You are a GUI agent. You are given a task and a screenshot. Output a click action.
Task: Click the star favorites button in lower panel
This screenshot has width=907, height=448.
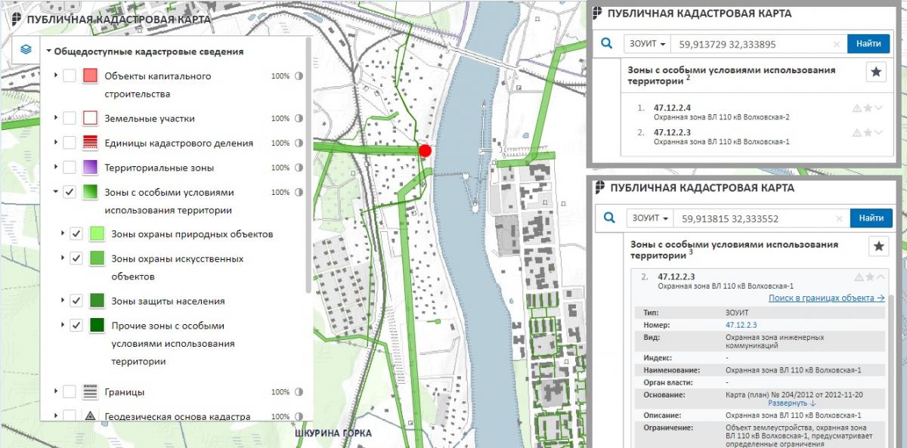(x=878, y=246)
